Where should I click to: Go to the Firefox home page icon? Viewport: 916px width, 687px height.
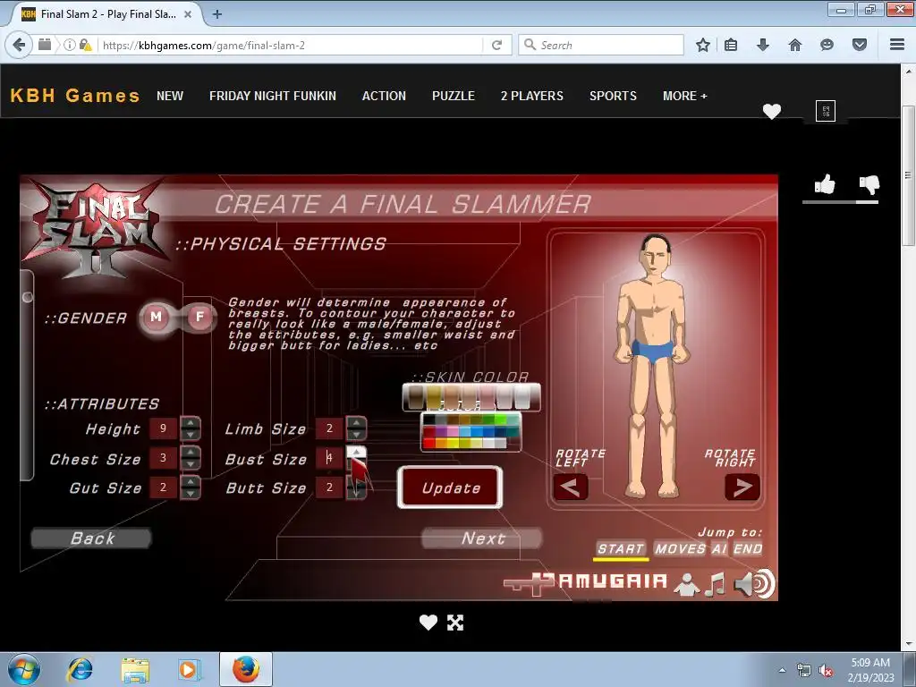click(795, 45)
